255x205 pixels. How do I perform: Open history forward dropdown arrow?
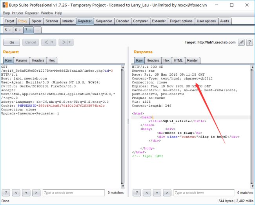[x=69, y=42]
